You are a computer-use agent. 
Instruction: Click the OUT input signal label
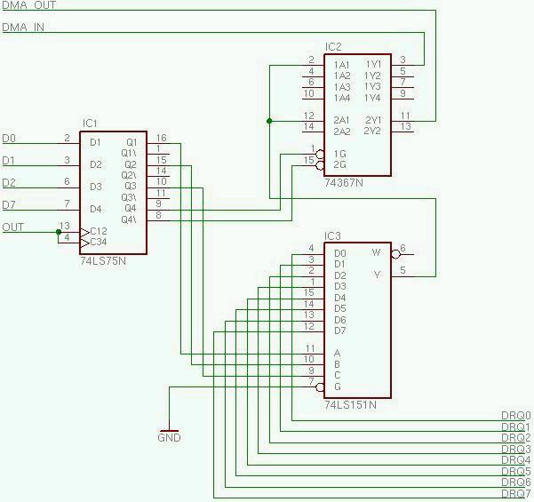[x=13, y=227]
